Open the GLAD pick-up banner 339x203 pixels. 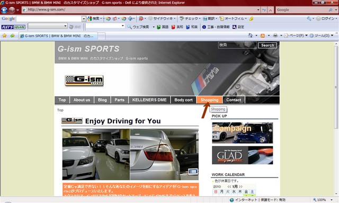(x=243, y=155)
